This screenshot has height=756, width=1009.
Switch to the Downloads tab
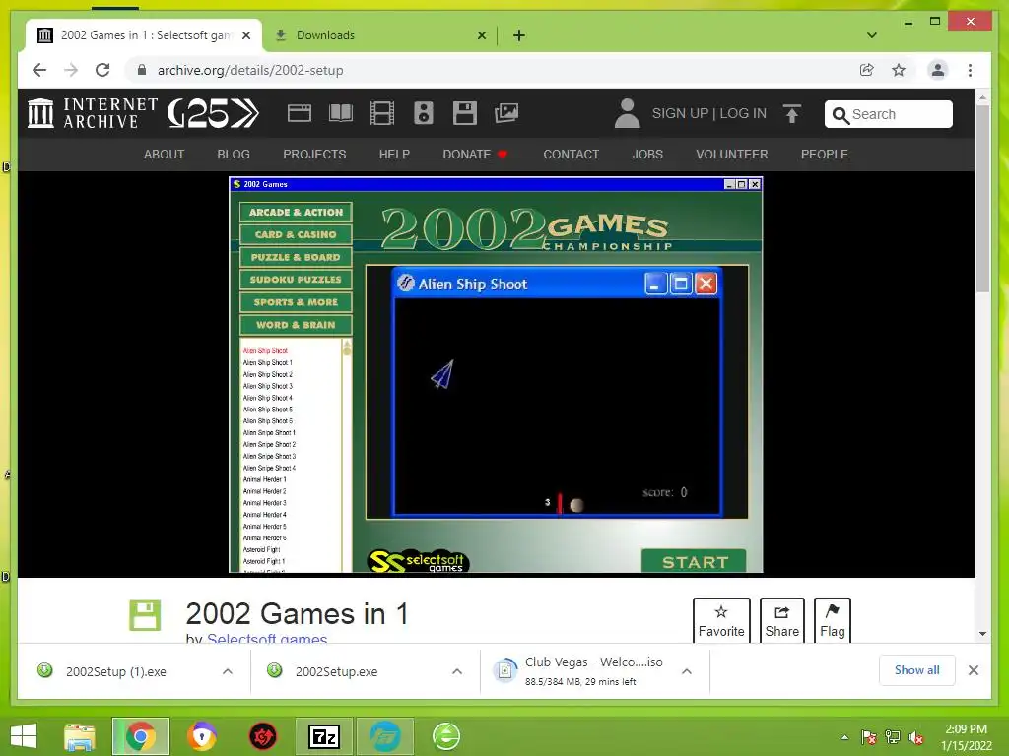tap(379, 35)
